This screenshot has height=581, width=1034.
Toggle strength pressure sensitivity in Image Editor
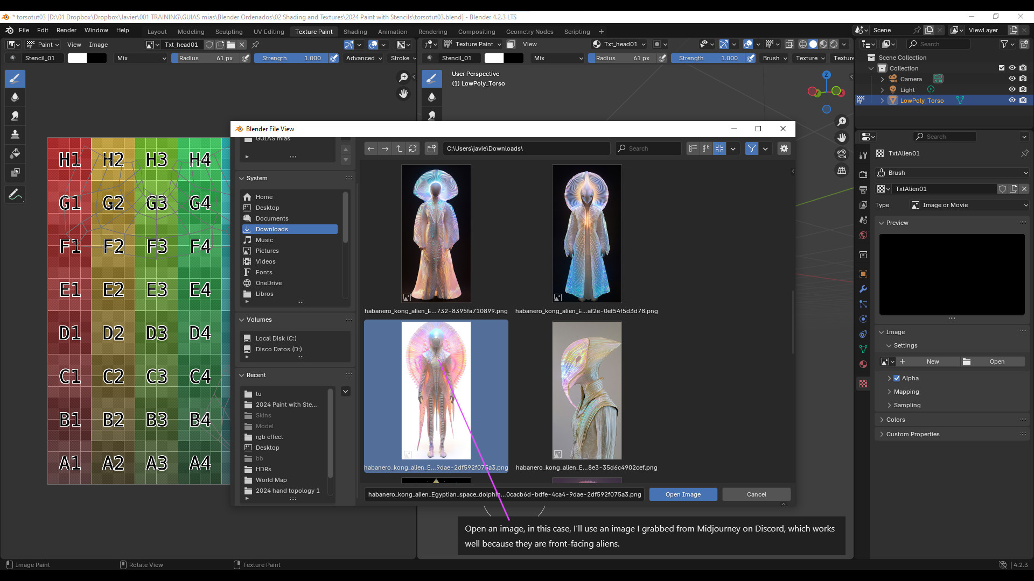tap(334, 58)
